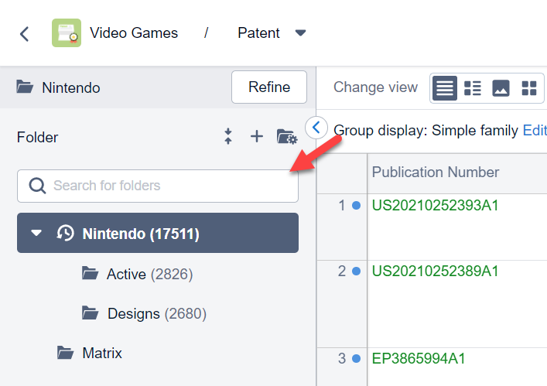The image size is (547, 386).
Task: Switch to the detailed list view icon
Action: pyautogui.click(x=473, y=88)
